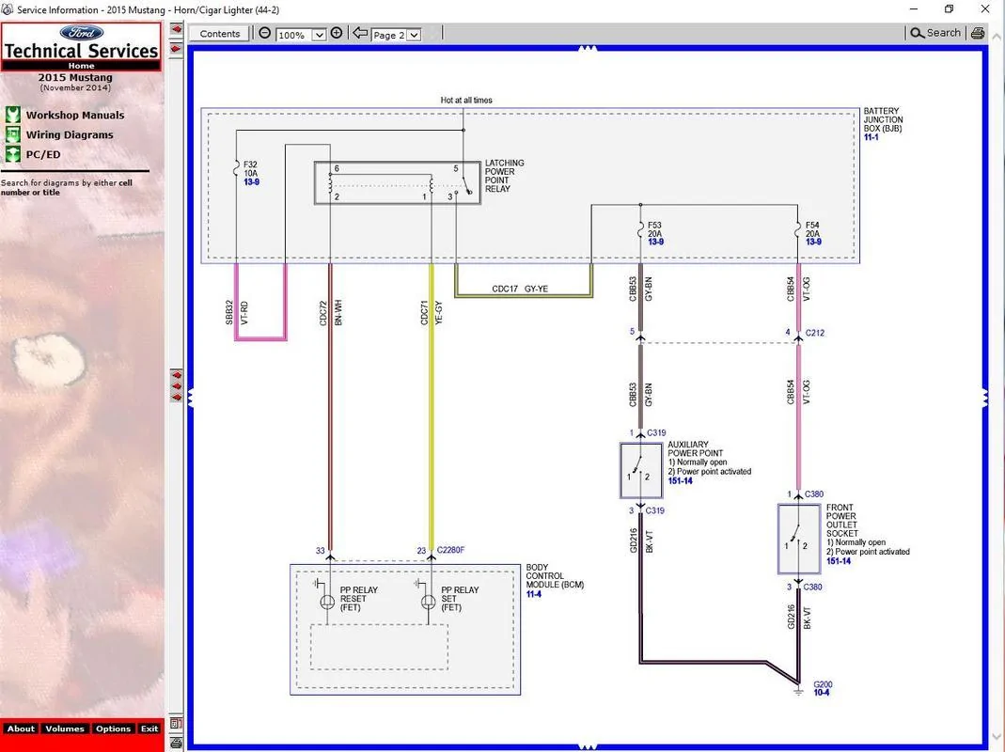Click the bottom scroll handle of diagram frame

[587, 747]
